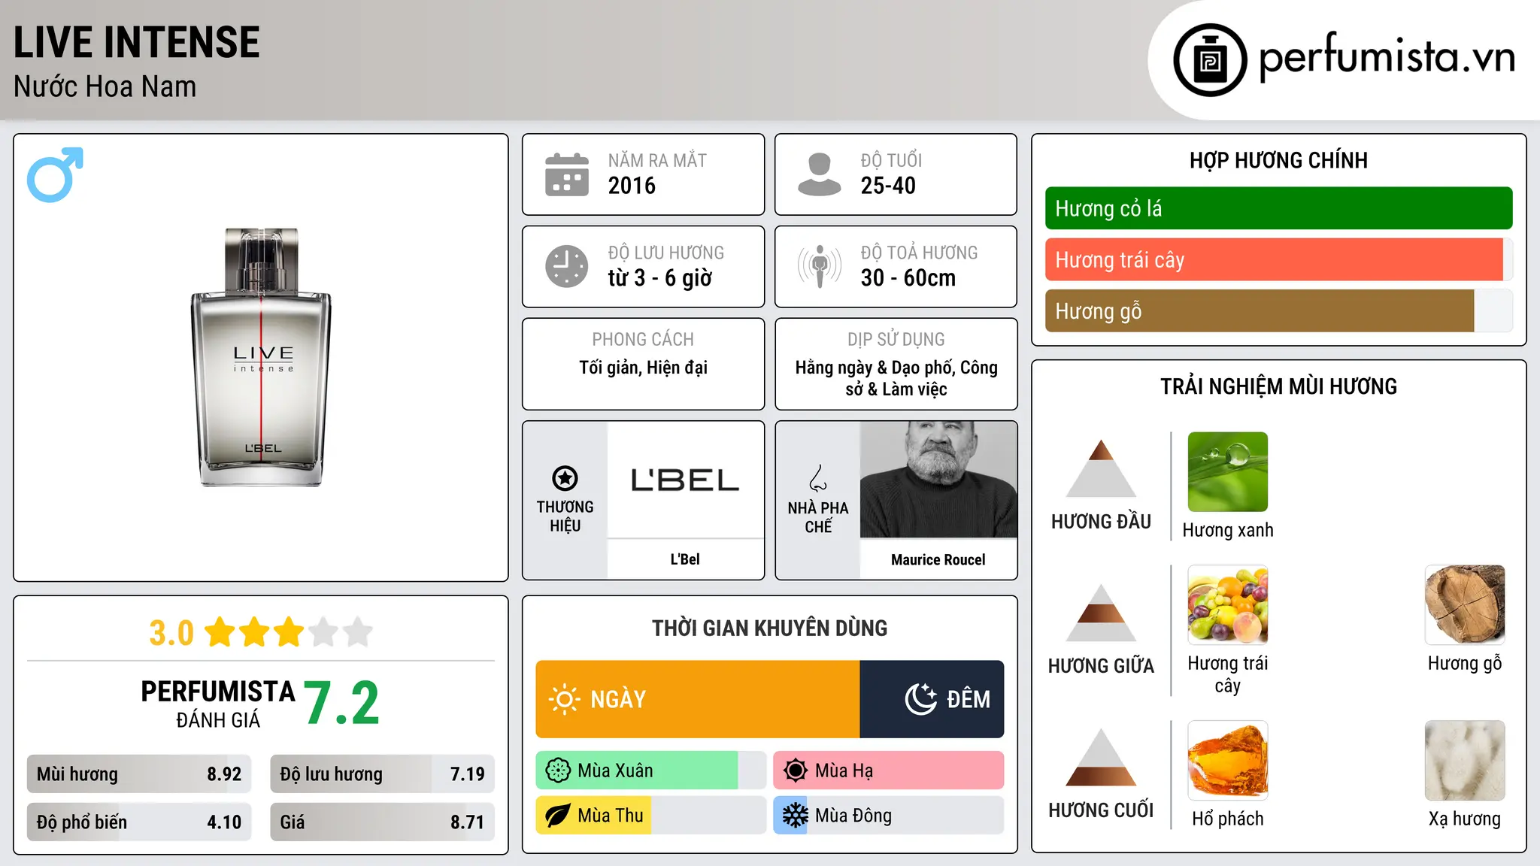Select the Hương gỗ wood note image
Image resolution: width=1540 pixels, height=866 pixels.
[x=1465, y=605]
